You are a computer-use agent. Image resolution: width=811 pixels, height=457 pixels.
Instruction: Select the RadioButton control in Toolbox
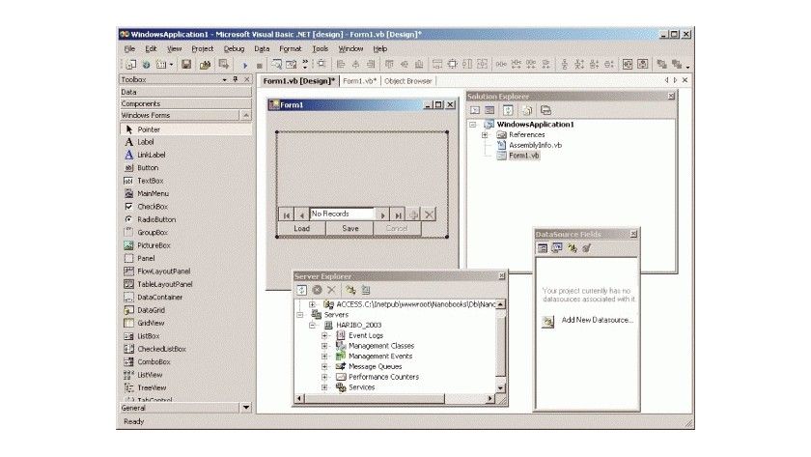click(156, 219)
